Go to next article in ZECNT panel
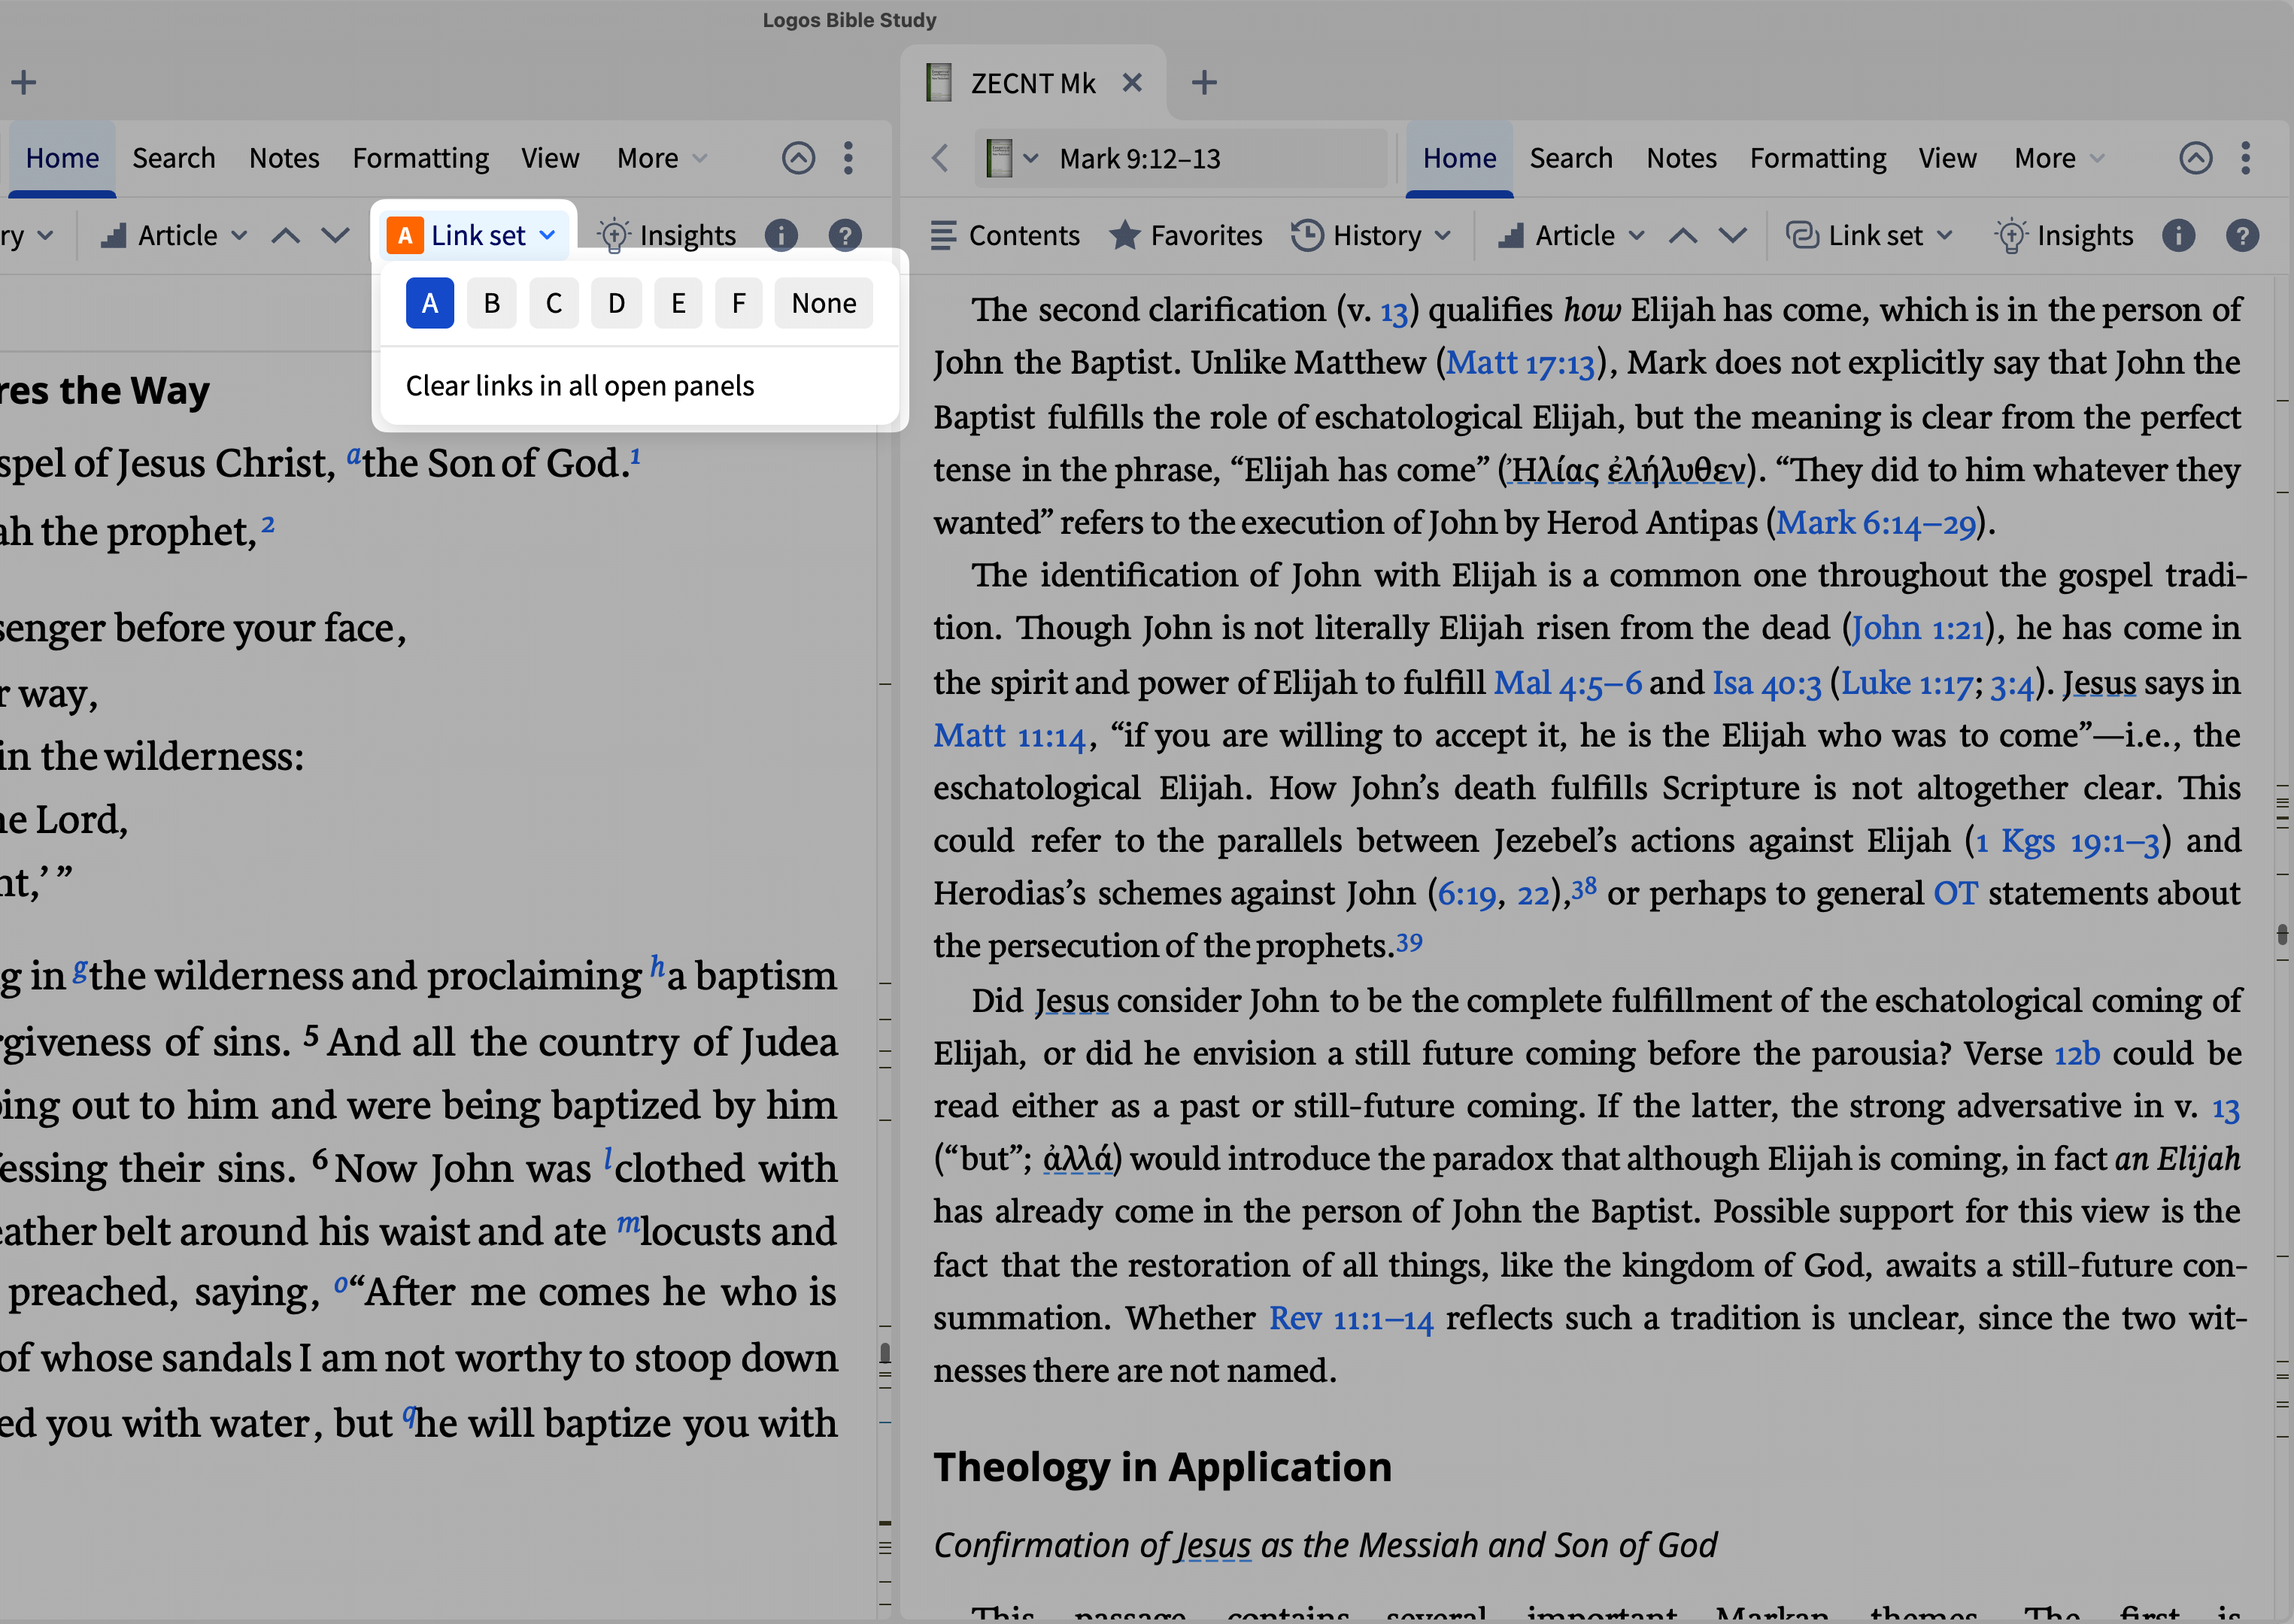Screen dimensions: 2294x1624 tap(1733, 236)
